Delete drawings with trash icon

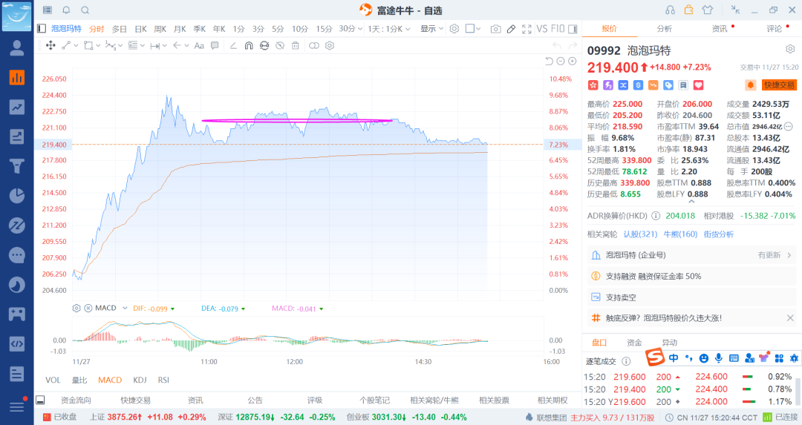[x=295, y=45]
